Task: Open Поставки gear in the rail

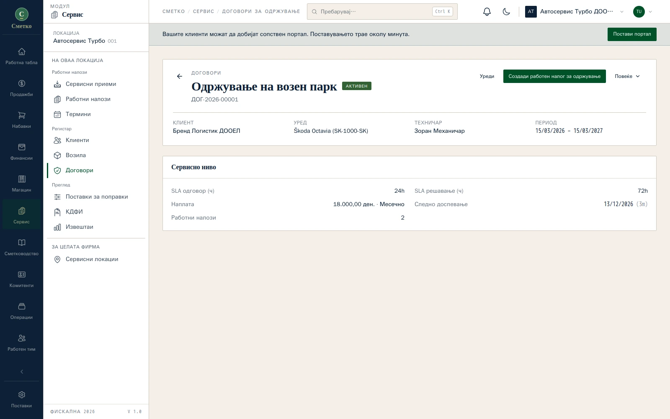Action: [x=21, y=399]
